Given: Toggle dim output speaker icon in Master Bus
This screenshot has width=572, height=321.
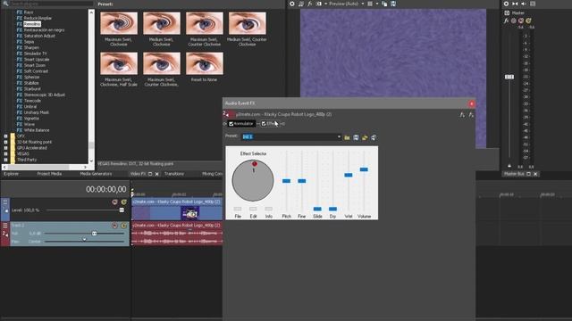Looking at the screenshot, I should point(524,4).
